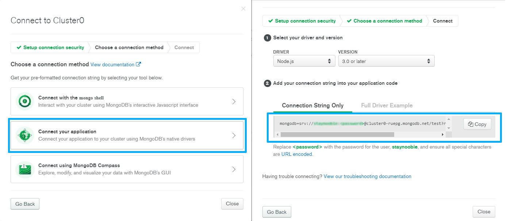Viewport: 511px width, 221px height.
Task: Click the copy icon in Copy button
Action: click(x=470, y=124)
